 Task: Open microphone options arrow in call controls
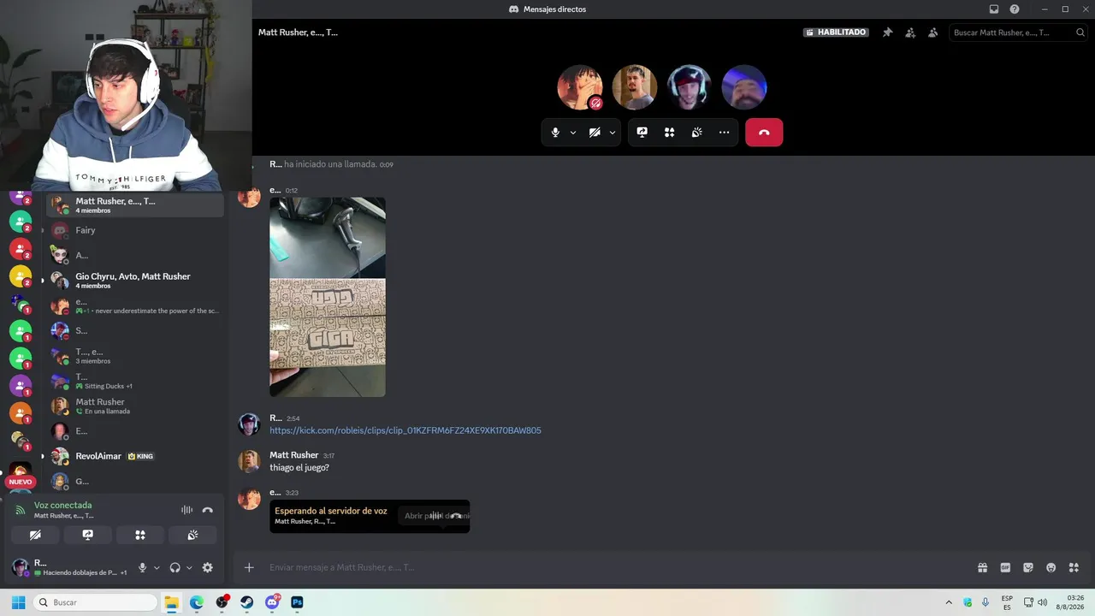pyautogui.click(x=573, y=133)
